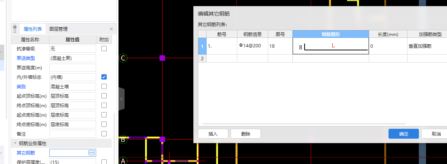447x164 pixels.
Task: Click the 加强筋类型 column header
Action: (427, 34)
